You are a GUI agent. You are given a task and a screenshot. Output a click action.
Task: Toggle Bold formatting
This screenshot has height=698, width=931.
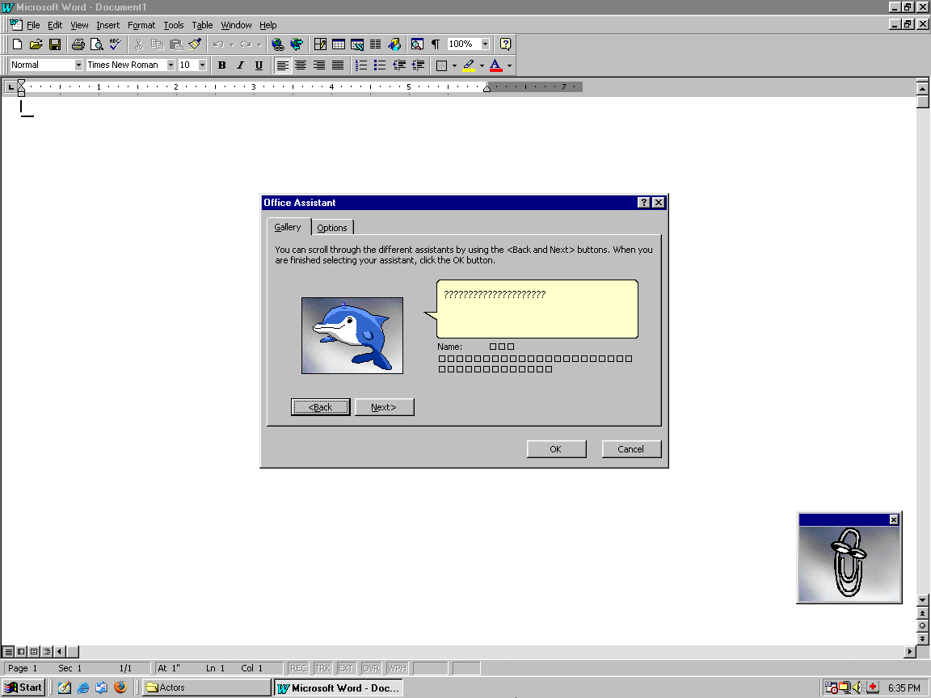point(221,65)
